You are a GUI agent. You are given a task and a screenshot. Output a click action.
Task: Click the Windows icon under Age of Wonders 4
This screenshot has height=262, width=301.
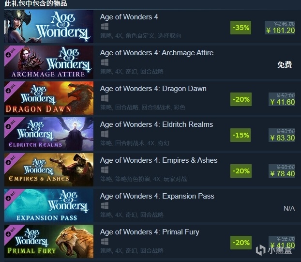point(105,27)
